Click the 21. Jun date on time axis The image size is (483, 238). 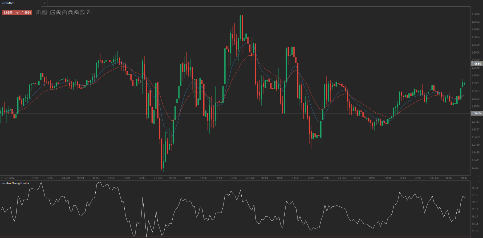[158, 178]
